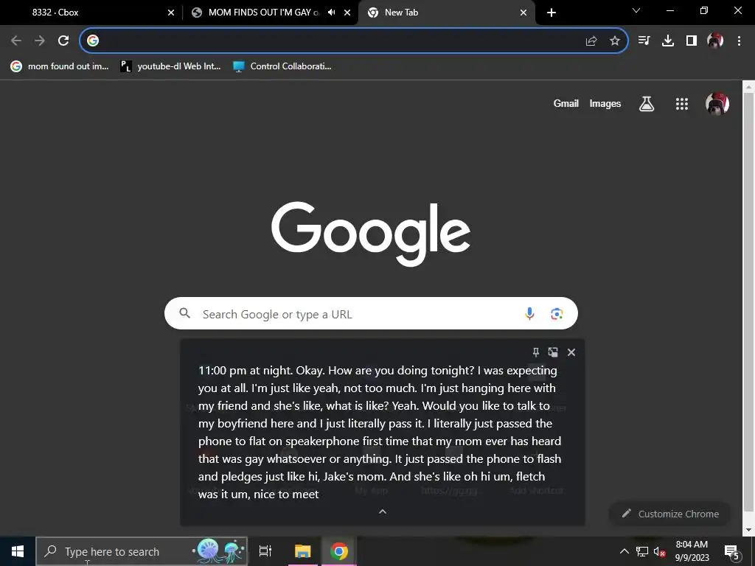Open the Chrome downloads icon
755x566 pixels.
(668, 41)
